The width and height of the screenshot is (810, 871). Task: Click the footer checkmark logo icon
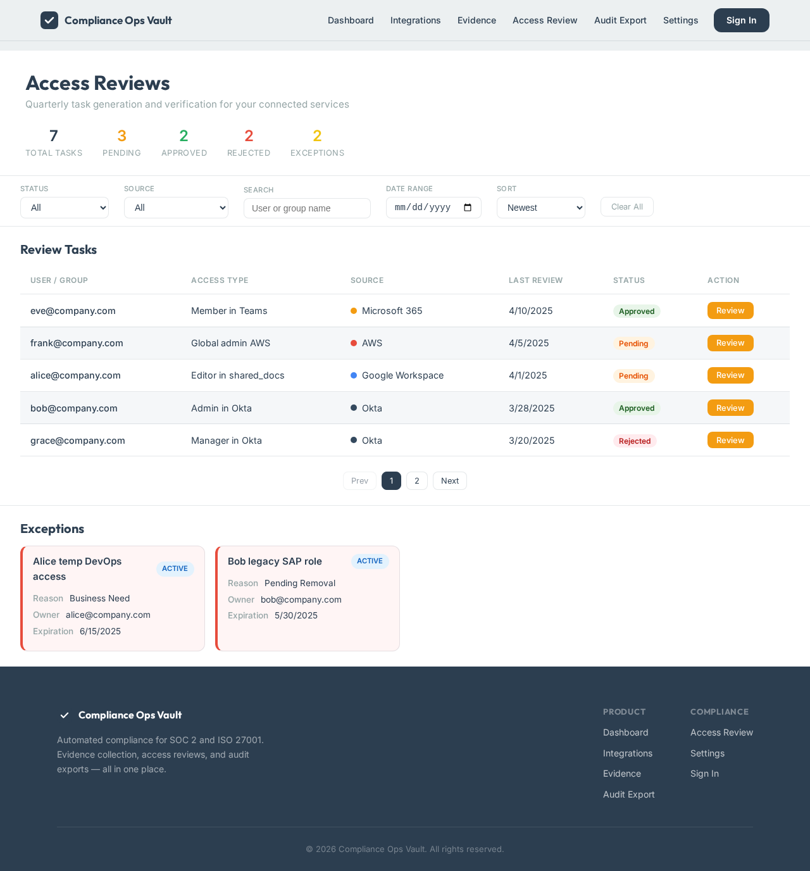[65, 715]
